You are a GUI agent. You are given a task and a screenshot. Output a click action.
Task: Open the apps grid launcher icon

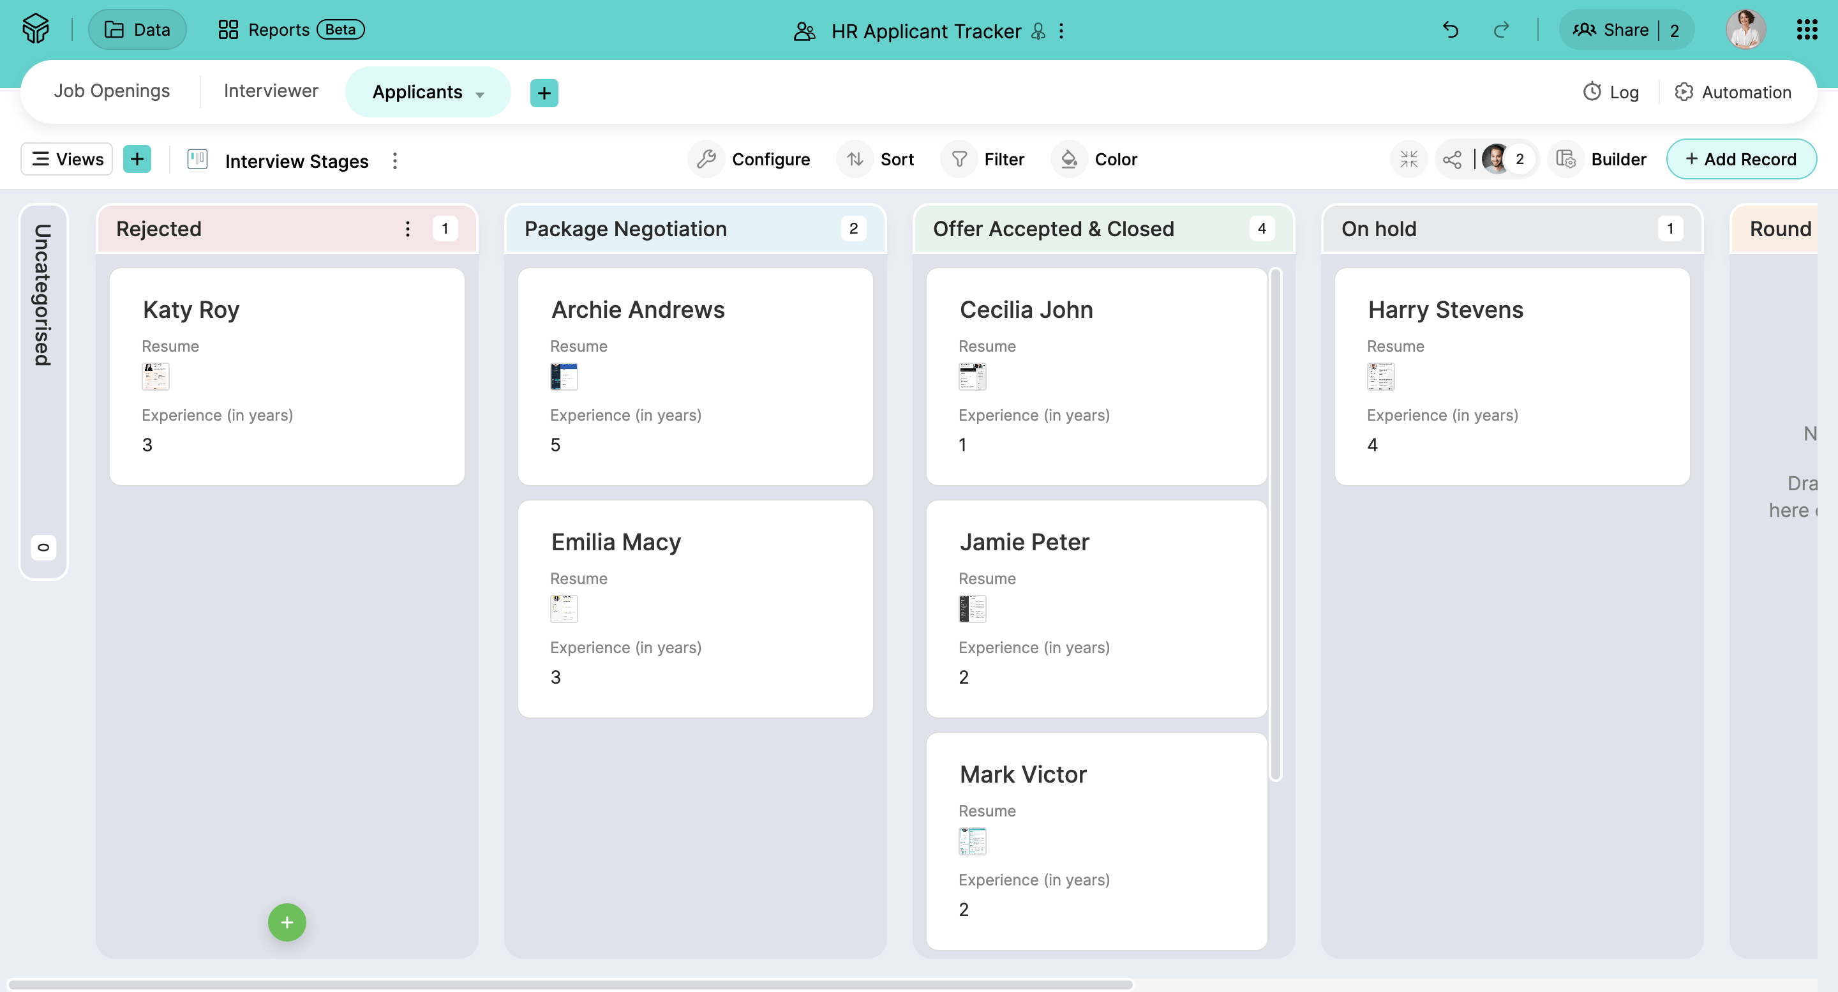(x=1807, y=30)
